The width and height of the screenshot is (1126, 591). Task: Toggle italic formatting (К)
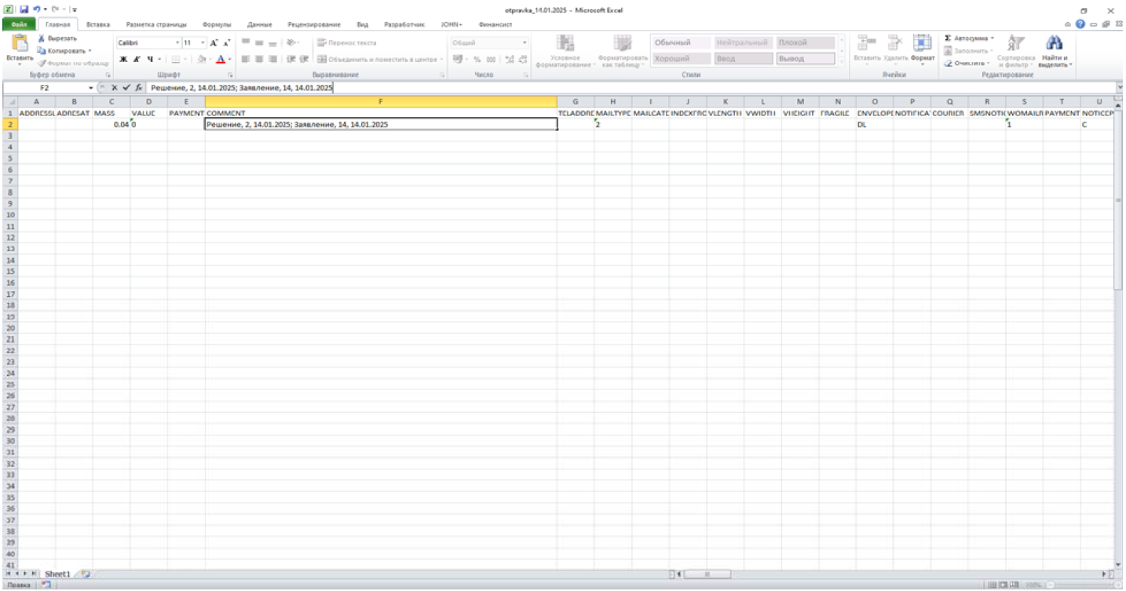coord(137,59)
